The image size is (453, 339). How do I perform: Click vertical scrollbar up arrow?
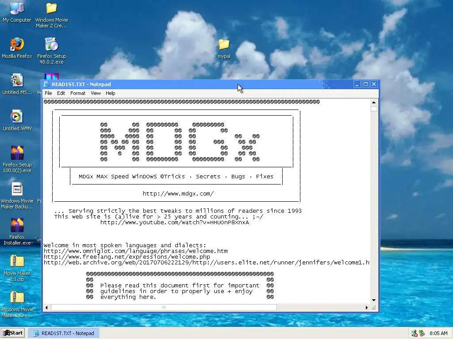tap(374, 102)
